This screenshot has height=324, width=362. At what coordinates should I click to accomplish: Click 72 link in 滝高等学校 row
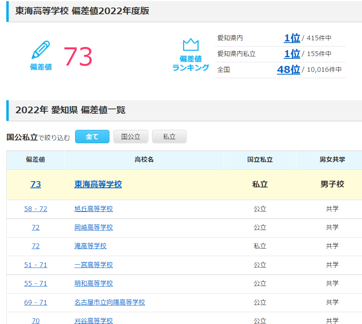pyautogui.click(x=36, y=246)
